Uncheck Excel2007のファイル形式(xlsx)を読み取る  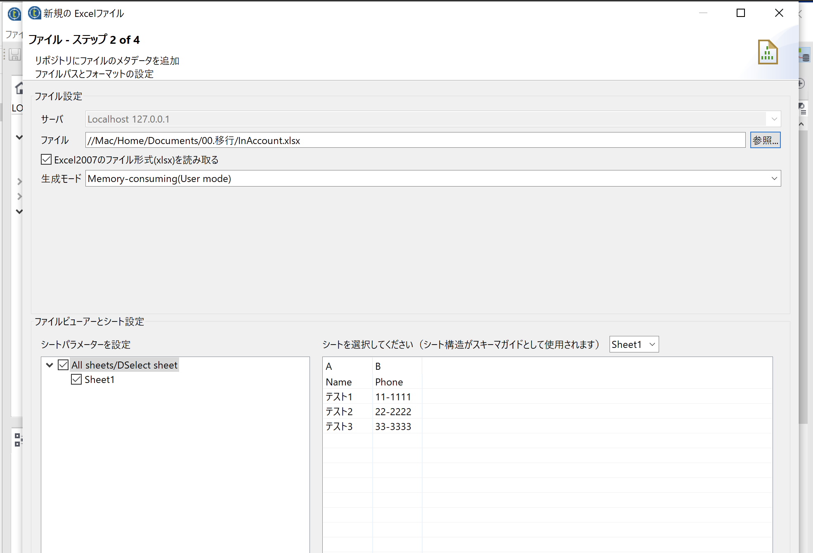tap(46, 159)
